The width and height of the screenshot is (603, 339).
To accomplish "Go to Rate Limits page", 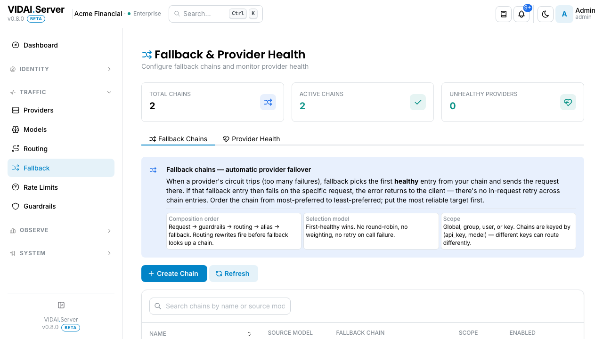I will tap(61, 187).
